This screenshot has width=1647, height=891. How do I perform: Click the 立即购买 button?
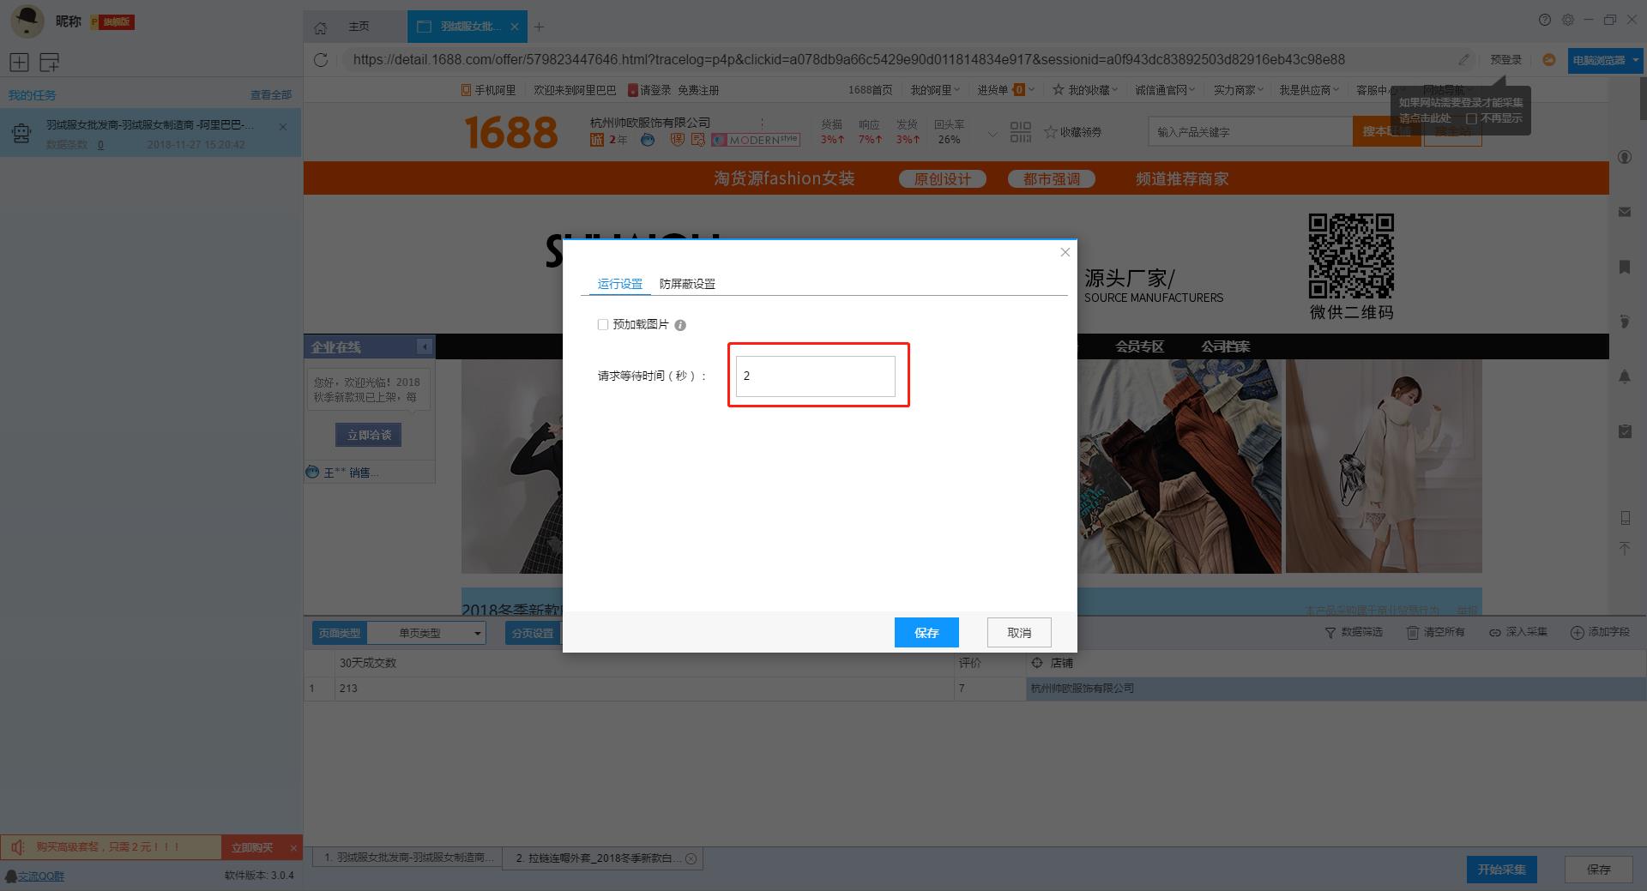(251, 847)
